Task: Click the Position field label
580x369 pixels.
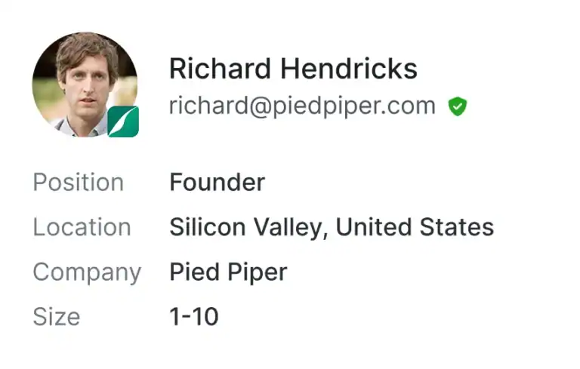Action: (x=79, y=183)
